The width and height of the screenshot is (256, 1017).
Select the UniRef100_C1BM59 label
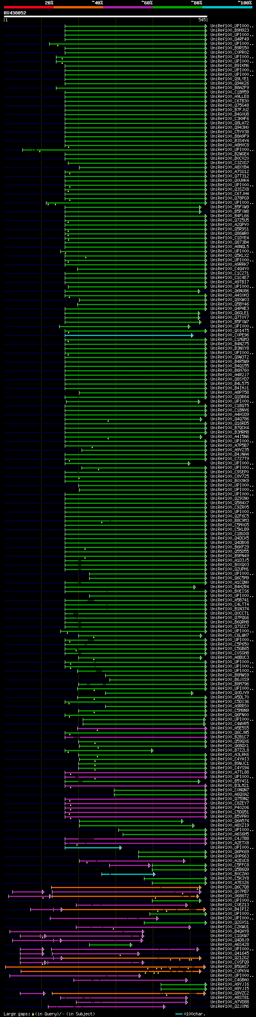pos(230,92)
